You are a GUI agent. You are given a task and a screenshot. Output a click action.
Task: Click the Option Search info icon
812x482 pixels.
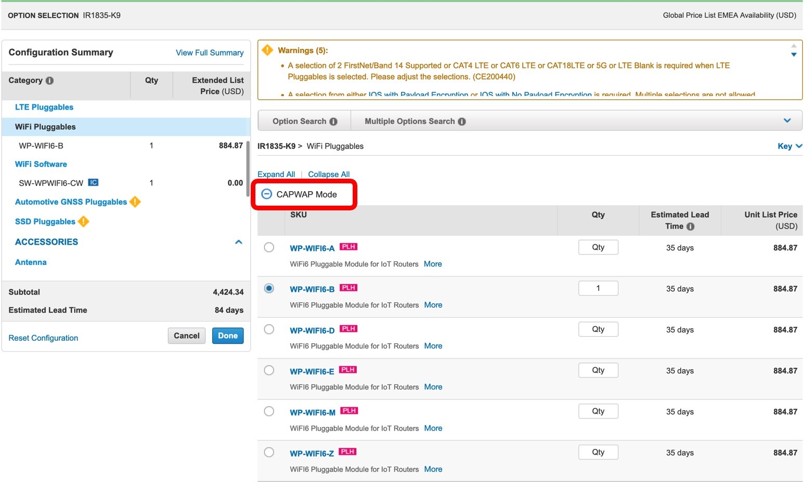[333, 122]
